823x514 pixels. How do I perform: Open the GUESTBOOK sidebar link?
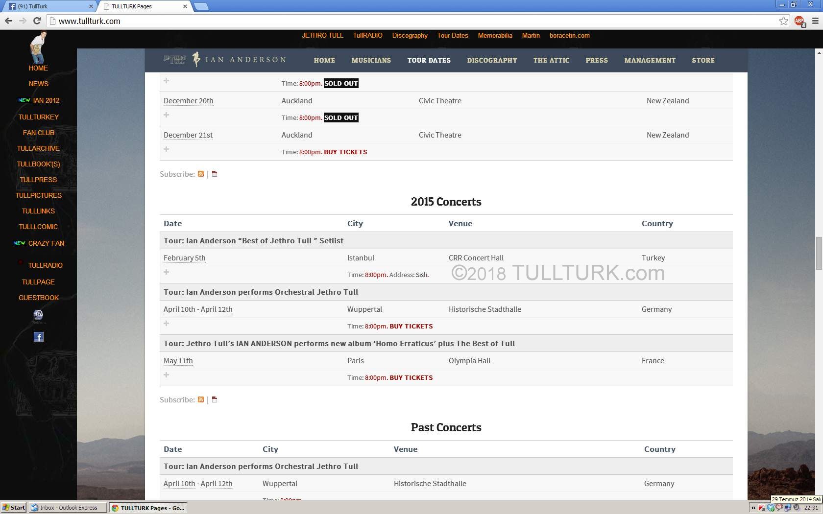click(38, 298)
